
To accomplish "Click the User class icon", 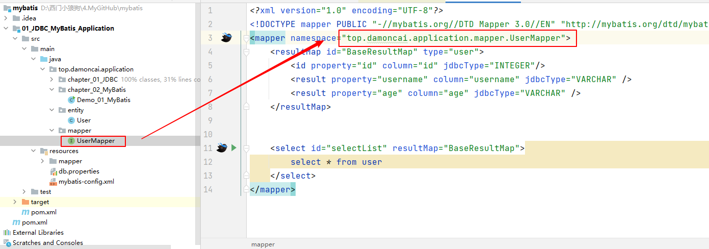I will tap(71, 120).
